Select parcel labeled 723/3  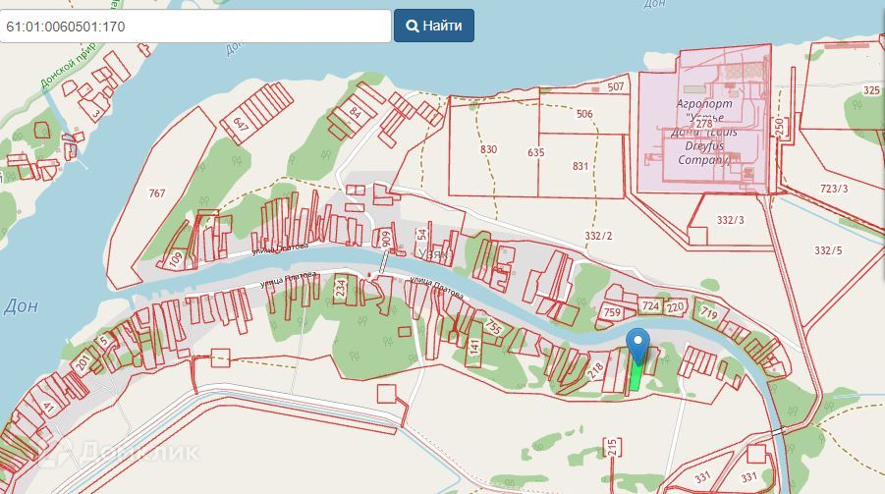[834, 188]
